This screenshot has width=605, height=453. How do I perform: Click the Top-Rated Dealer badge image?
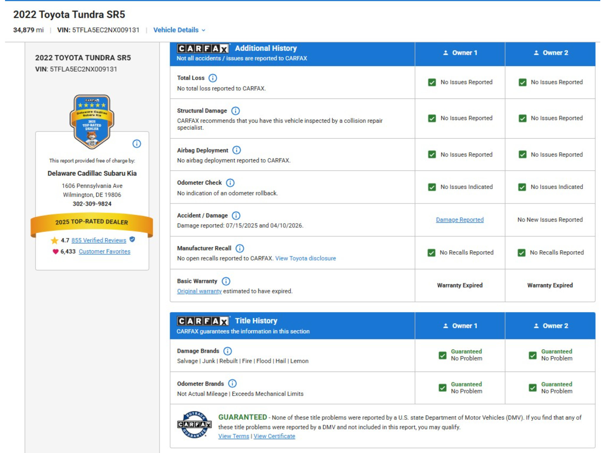point(92,122)
